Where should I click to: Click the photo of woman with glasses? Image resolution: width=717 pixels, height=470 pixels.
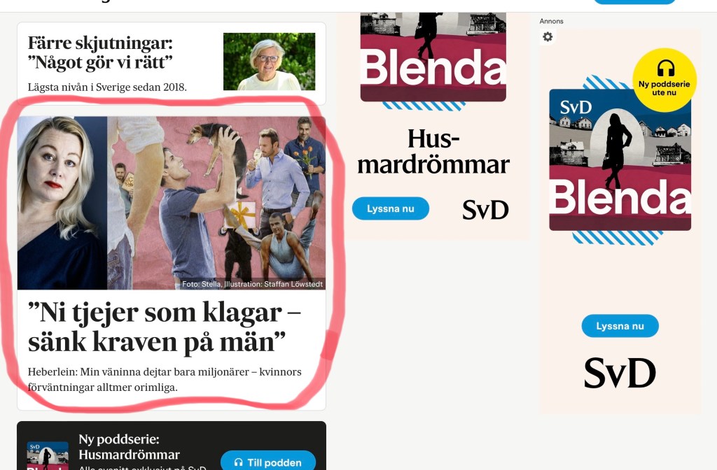(269, 62)
